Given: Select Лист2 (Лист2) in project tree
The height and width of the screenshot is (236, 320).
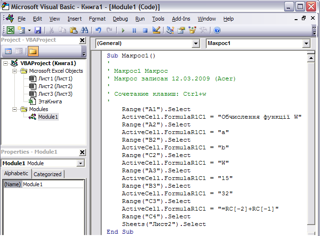Looking at the screenshot, I should point(55,86).
